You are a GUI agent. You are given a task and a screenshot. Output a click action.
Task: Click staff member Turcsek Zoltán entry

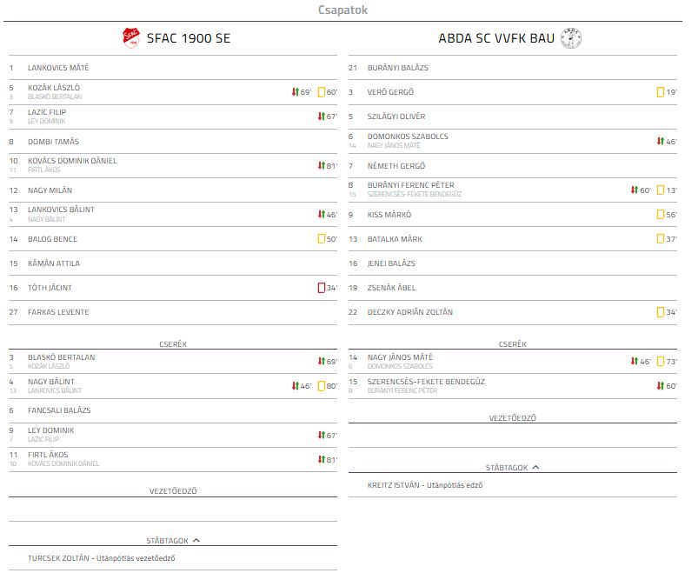107,558
